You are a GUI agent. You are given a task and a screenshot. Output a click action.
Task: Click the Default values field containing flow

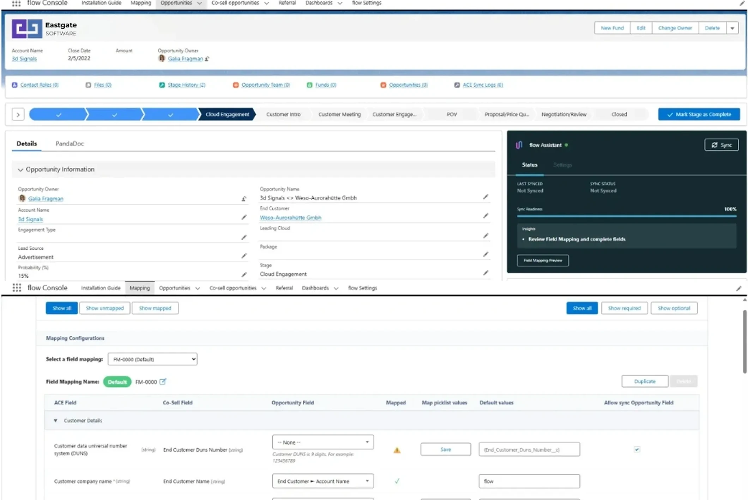529,481
